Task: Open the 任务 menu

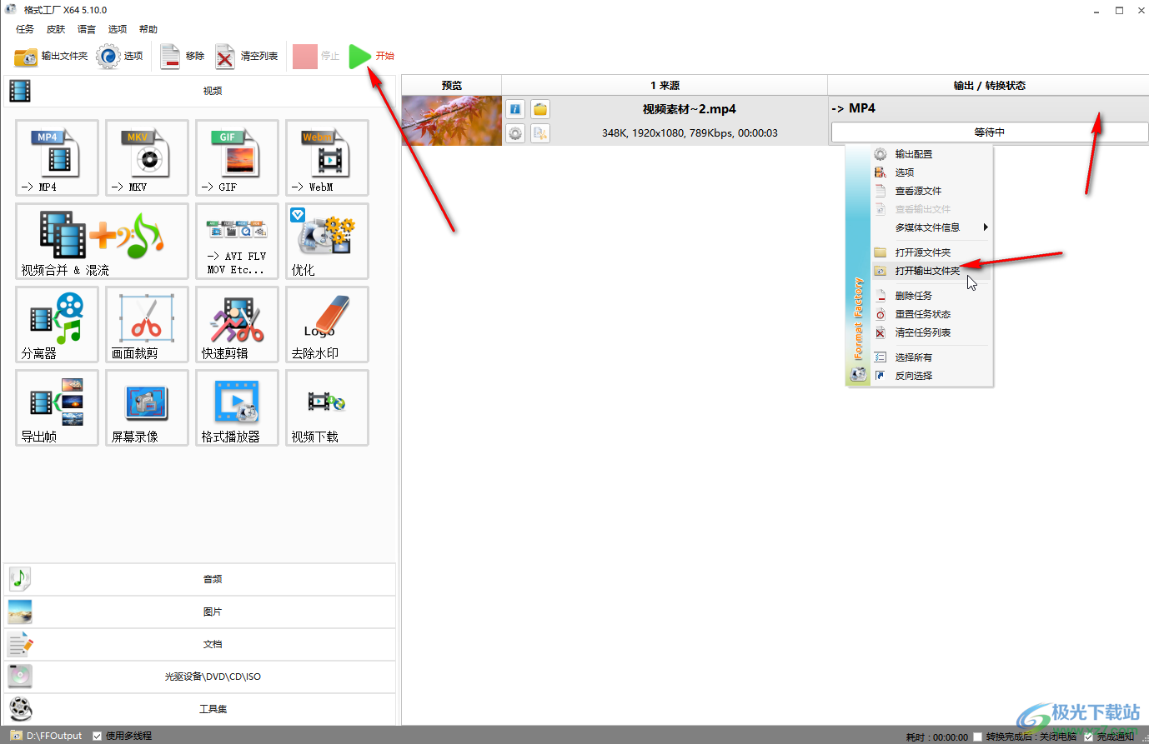Action: pyautogui.click(x=25, y=29)
